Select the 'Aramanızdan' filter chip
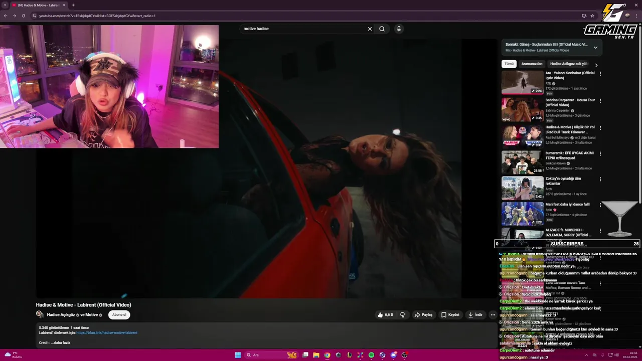 click(532, 64)
